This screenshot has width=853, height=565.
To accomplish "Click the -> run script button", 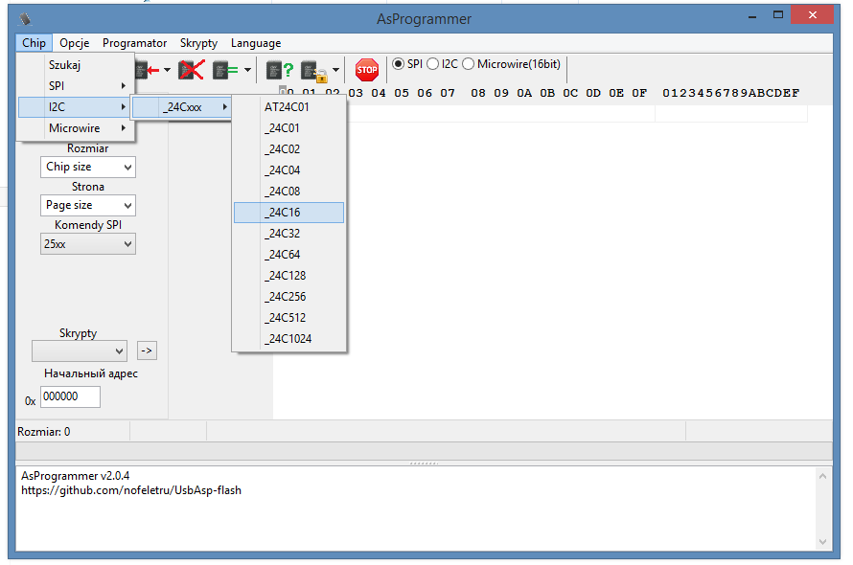I will coord(147,350).
